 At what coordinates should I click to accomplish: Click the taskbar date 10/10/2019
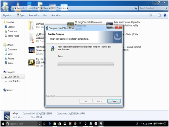pyautogui.click(x=159, y=124)
